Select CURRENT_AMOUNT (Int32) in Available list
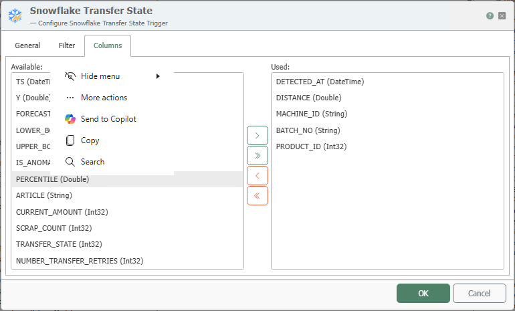The height and width of the screenshot is (311, 515). click(128, 212)
